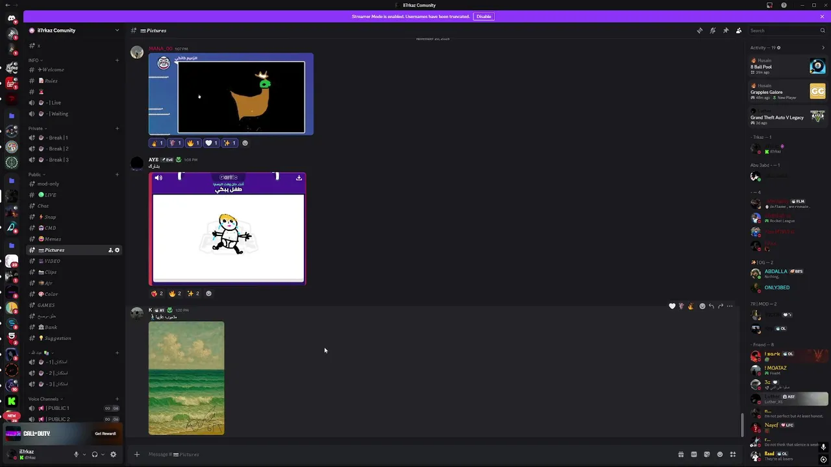Screen dimensions: 831x467
Task: Mute microphone in user panel
Action: pos(76,454)
